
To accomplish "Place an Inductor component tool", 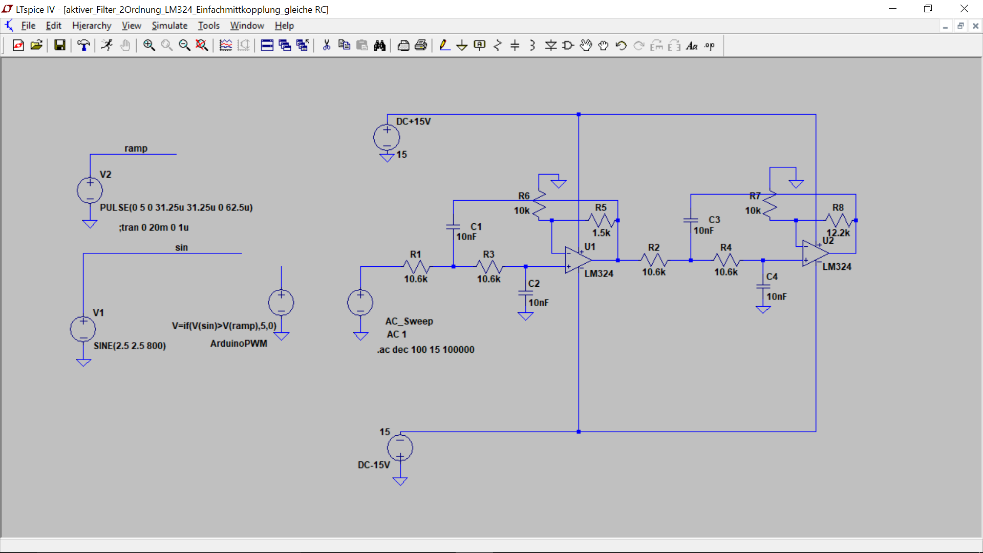I will click(532, 46).
